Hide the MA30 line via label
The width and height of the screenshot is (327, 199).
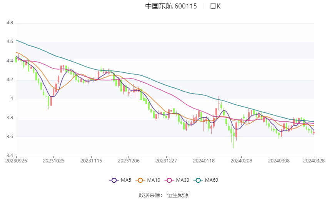coord(183,180)
